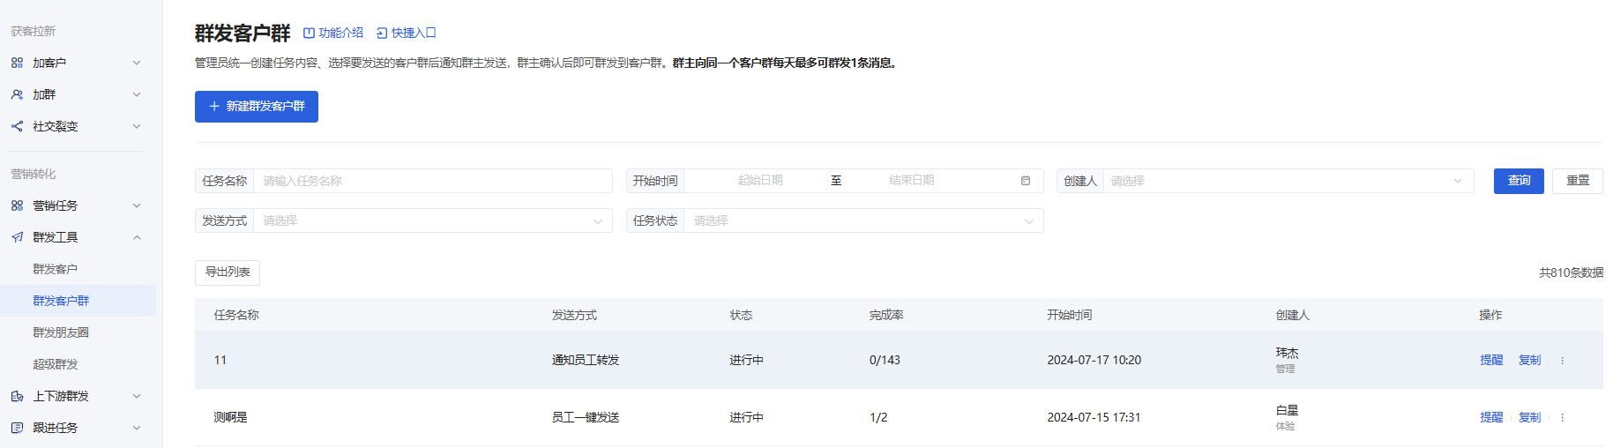The height and width of the screenshot is (448, 1613).
Task: Expand the 跟进任务 menu chevron
Action: coord(137,428)
